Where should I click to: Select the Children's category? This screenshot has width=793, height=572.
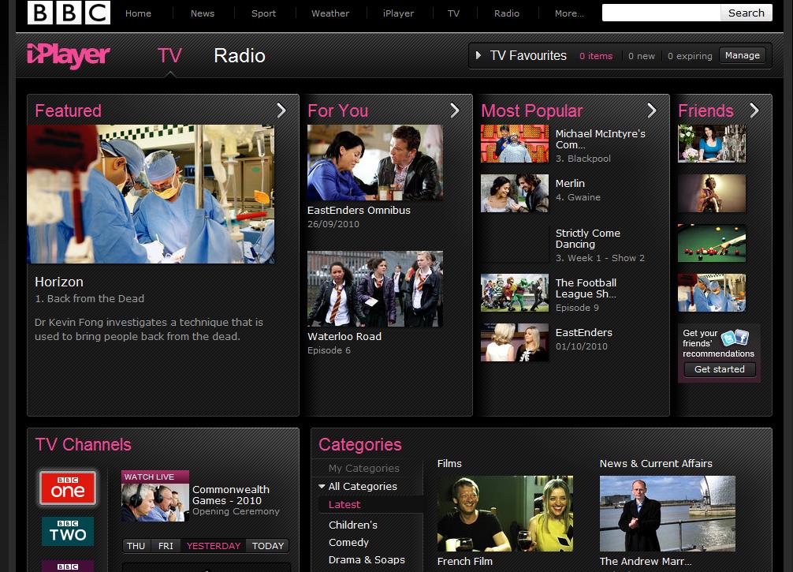pos(353,525)
